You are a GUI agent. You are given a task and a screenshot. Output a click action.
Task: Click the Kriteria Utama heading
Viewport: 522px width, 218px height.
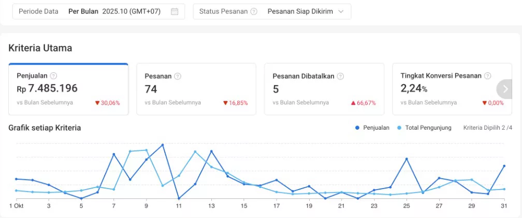[40, 48]
